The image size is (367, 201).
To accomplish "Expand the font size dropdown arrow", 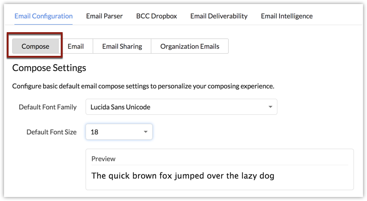I will click(x=145, y=132).
